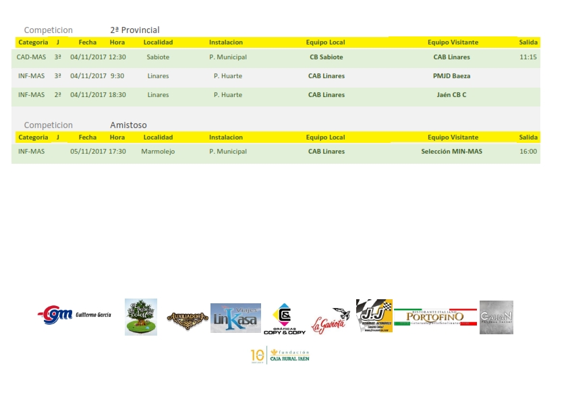Click the Fundación Caja Rural Jaén logo
Viewport: 568px width, 401px height.
[280, 354]
